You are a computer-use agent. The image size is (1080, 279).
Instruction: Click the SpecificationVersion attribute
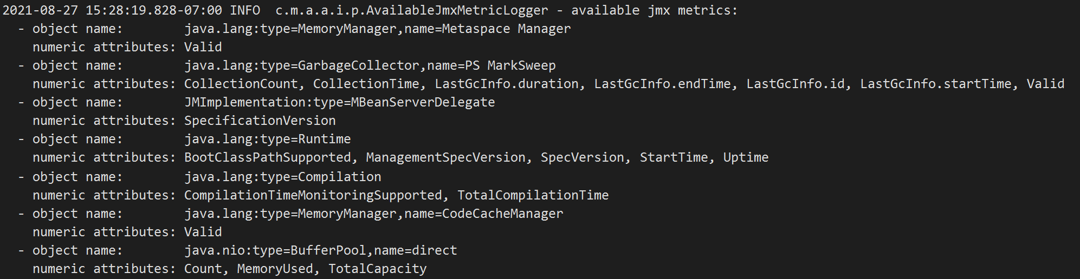click(x=260, y=121)
